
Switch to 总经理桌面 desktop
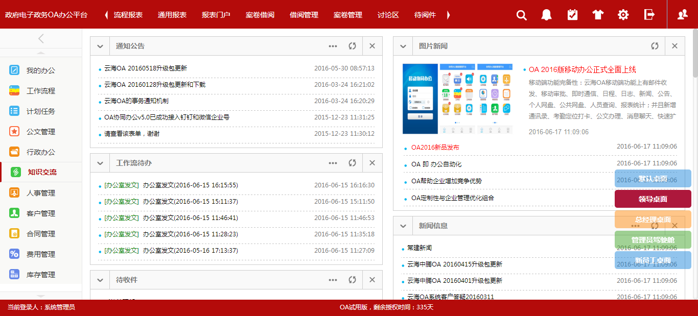[x=653, y=220]
